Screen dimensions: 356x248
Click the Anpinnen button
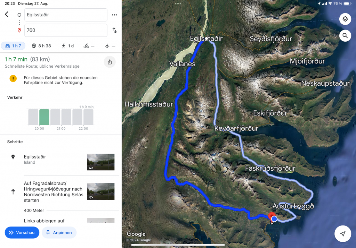(x=59, y=233)
